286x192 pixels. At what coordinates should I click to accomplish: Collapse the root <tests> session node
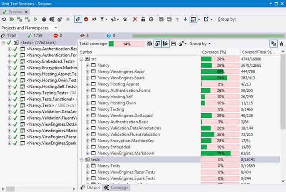pos(3,43)
